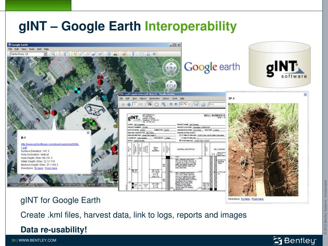
Task: Click 'To here' link in TP-1 photo popup
Action: [245, 199]
